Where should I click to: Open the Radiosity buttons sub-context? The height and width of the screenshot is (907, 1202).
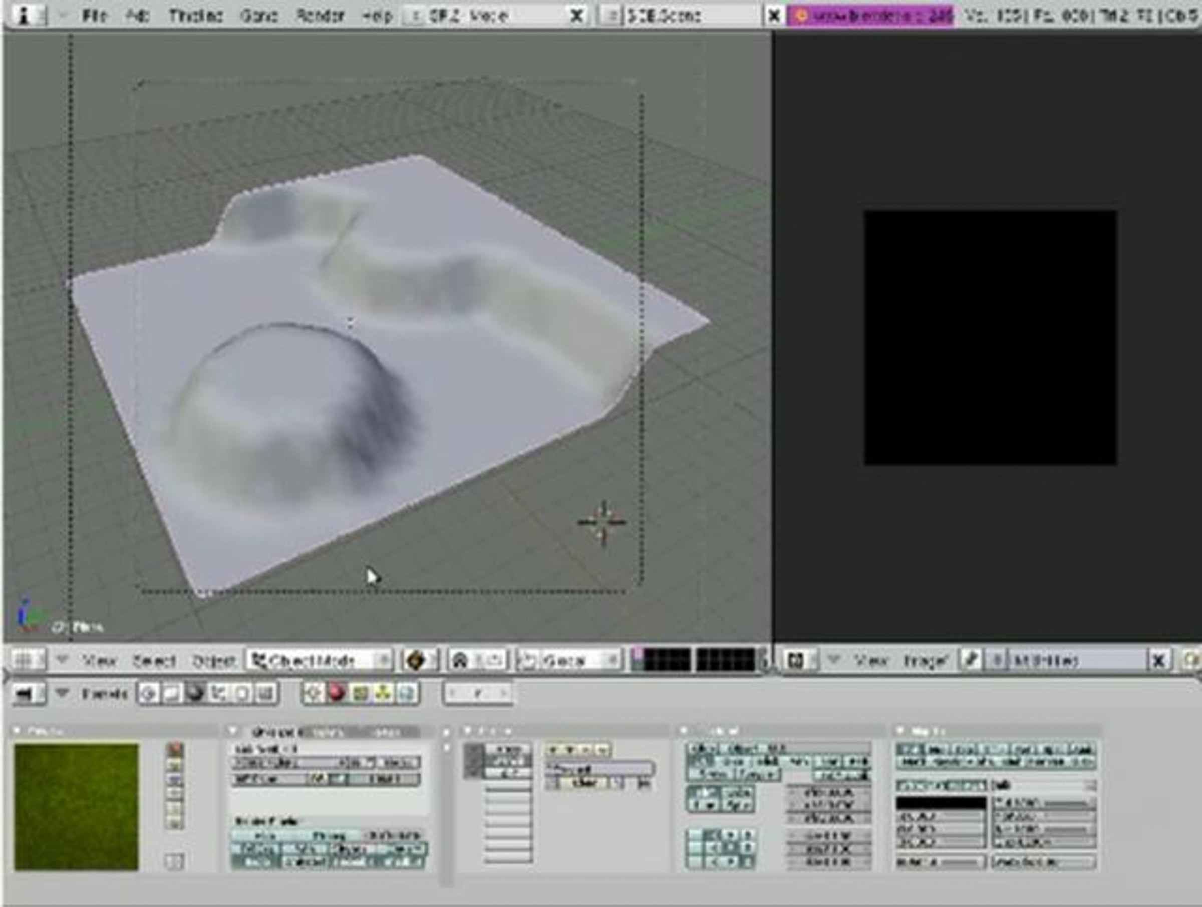point(384,693)
